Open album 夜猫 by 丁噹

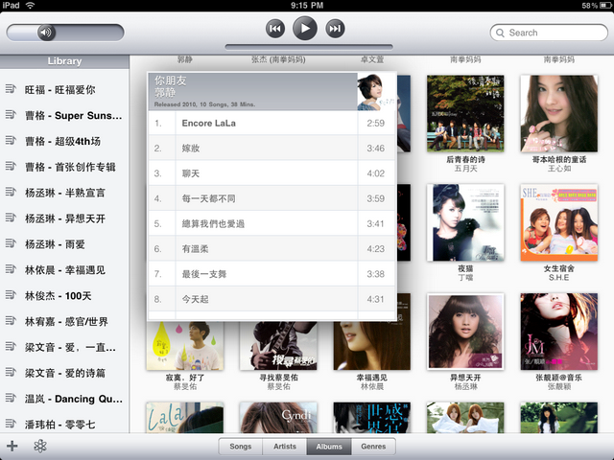465,222
